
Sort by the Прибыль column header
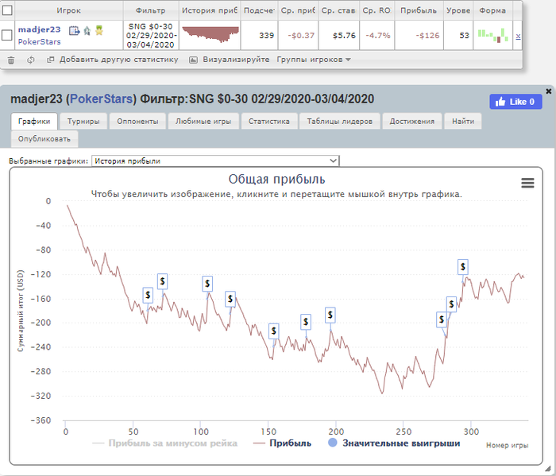pos(419,10)
